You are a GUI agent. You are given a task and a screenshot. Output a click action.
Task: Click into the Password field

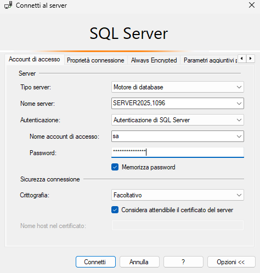[x=178, y=152]
